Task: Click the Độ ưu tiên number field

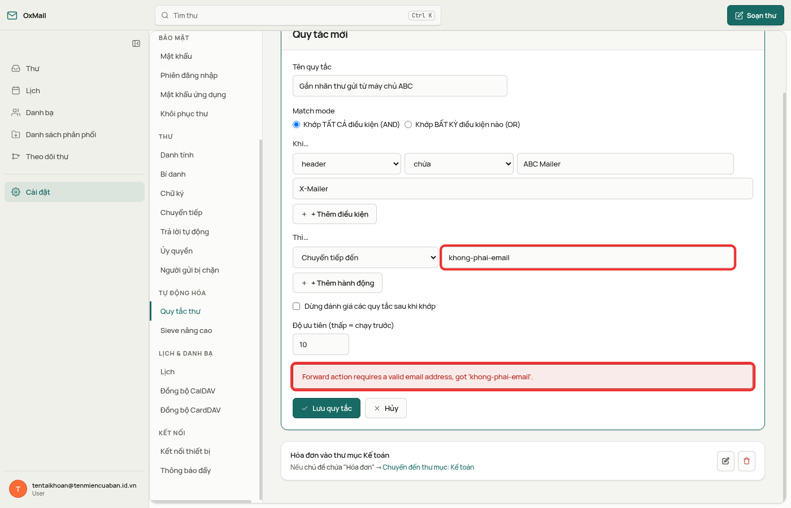Action: (321, 344)
